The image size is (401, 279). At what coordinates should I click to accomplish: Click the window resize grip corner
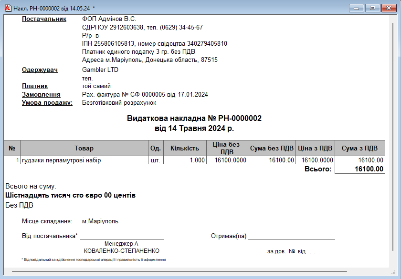(396, 274)
